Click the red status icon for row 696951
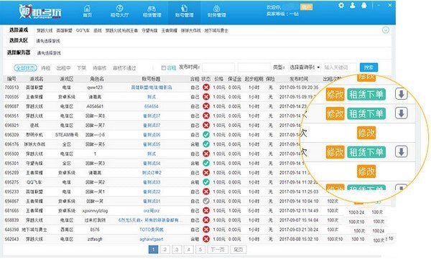 (206, 116)
